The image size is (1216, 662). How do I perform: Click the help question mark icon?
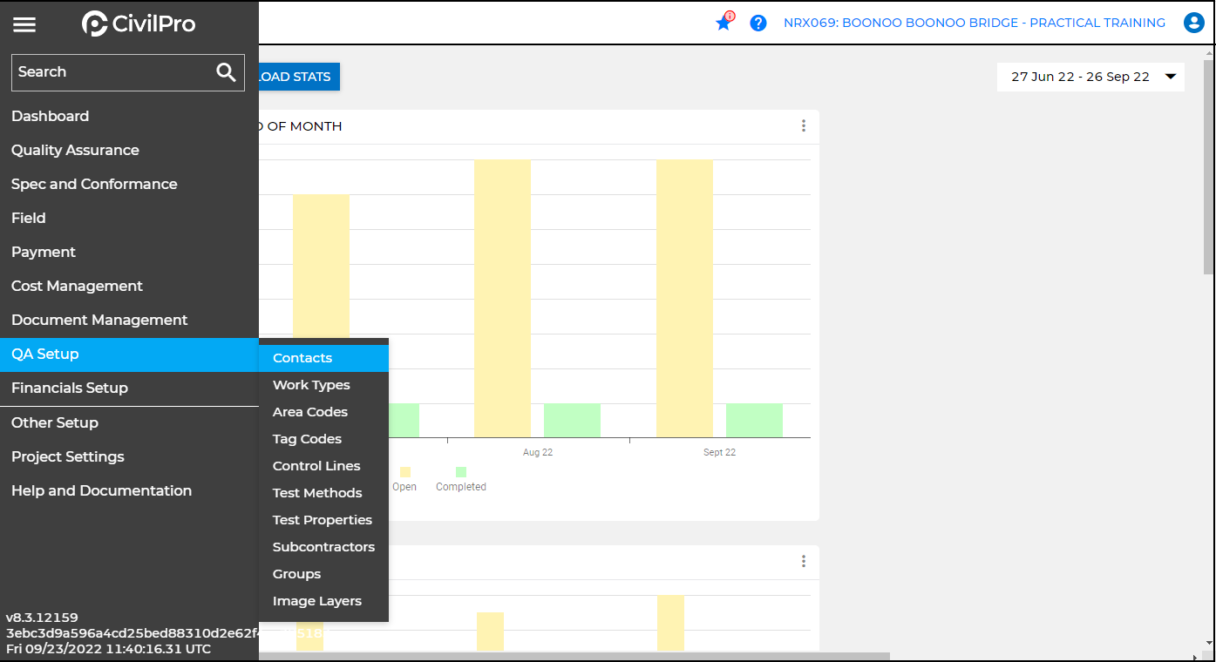pyautogui.click(x=758, y=23)
